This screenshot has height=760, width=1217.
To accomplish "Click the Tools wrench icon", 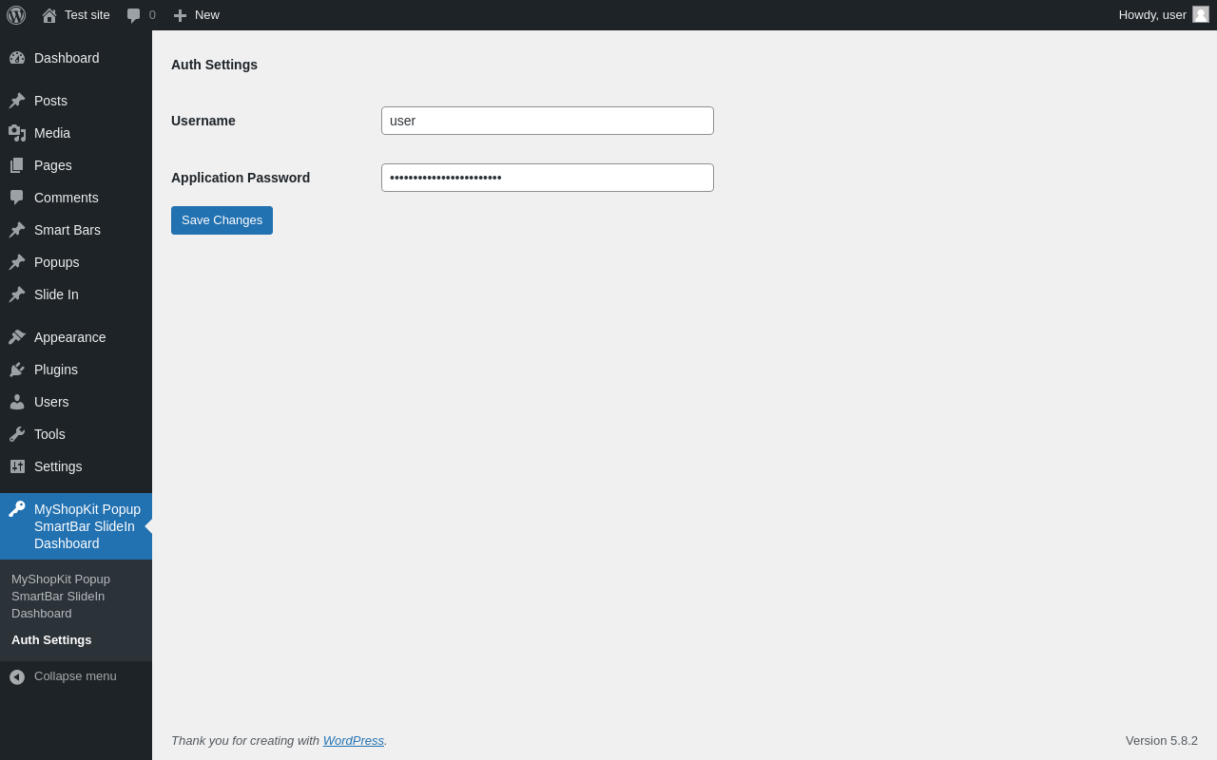I will tap(17, 434).
